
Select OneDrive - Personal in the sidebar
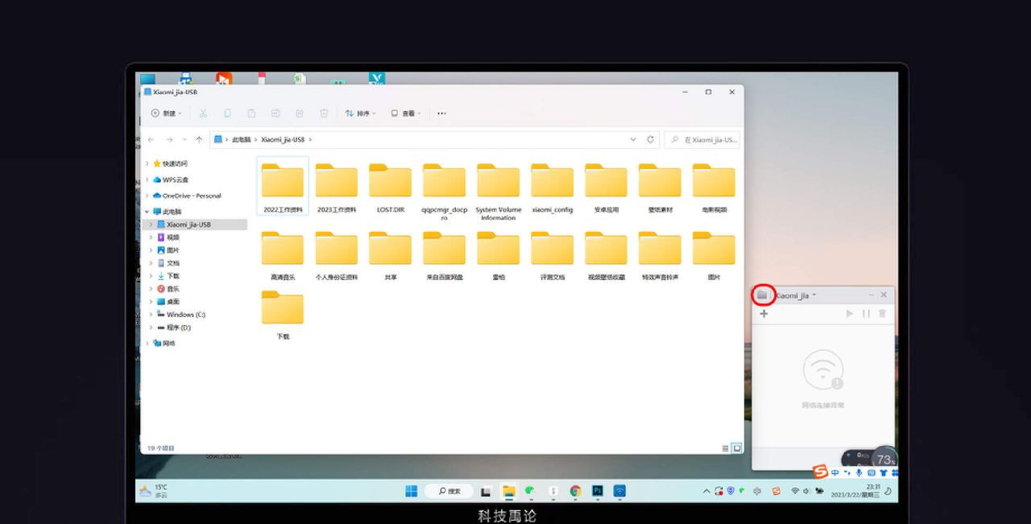(x=191, y=196)
